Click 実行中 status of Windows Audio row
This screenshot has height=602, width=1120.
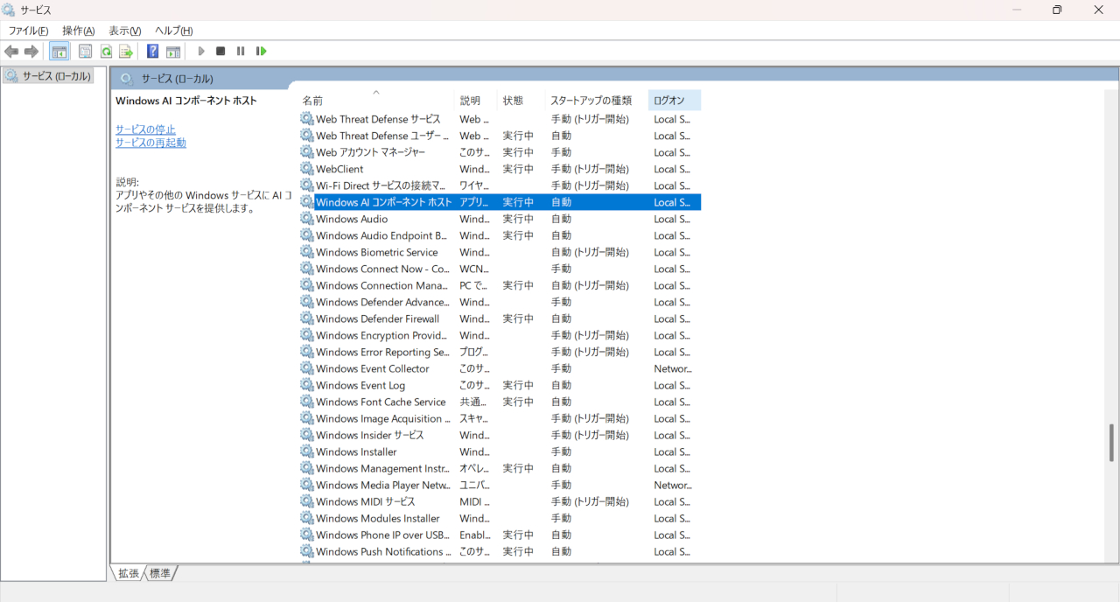518,219
